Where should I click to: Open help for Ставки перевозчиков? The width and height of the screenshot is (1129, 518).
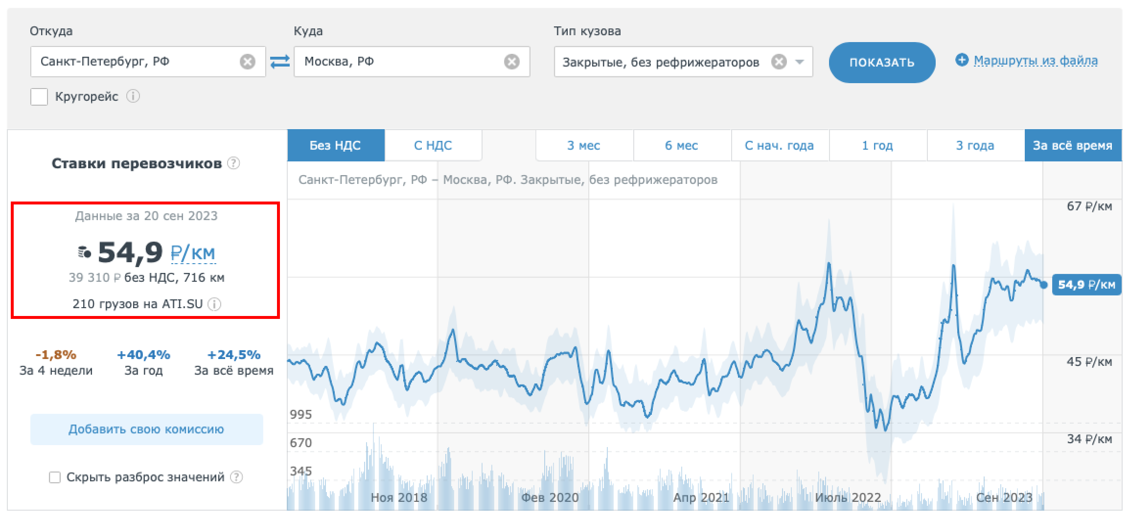point(234,163)
